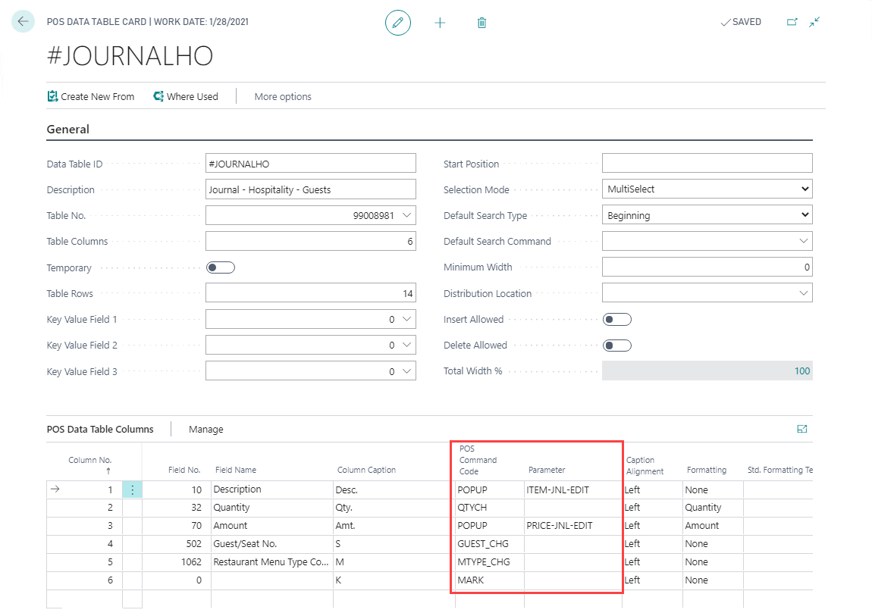Click the Where Used action
The image size is (872, 613).
(186, 96)
